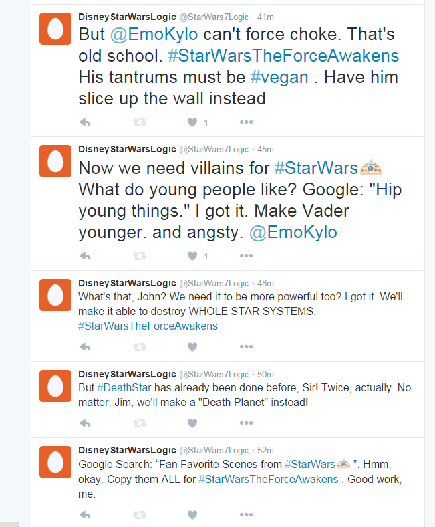This screenshot has height=527, width=435.
Task: Click DisneyStarWarsLogic name on the 52m tweet
Action: [x=127, y=450]
